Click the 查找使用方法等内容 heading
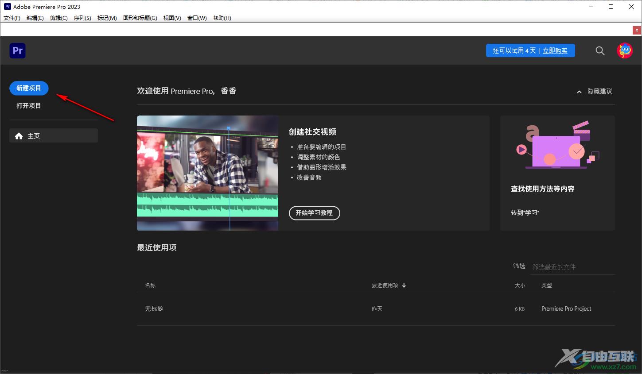The image size is (642, 374). coord(543,189)
